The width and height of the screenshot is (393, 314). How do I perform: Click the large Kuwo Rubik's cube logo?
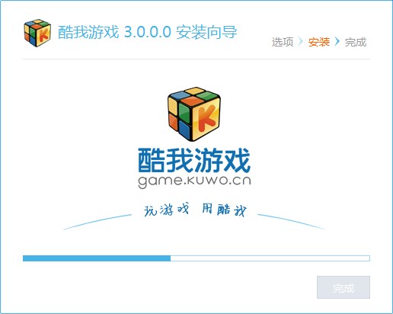(194, 114)
